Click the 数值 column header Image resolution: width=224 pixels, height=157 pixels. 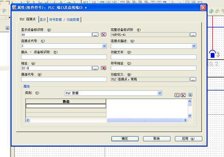(x=66, y=101)
